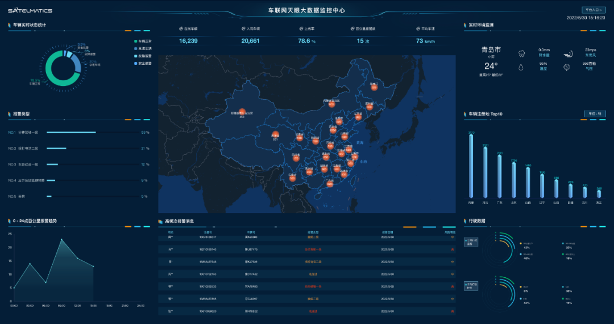This screenshot has height=324, width=614.
Task: Select the Xinjiang map marker showing 459
Action: (242, 112)
